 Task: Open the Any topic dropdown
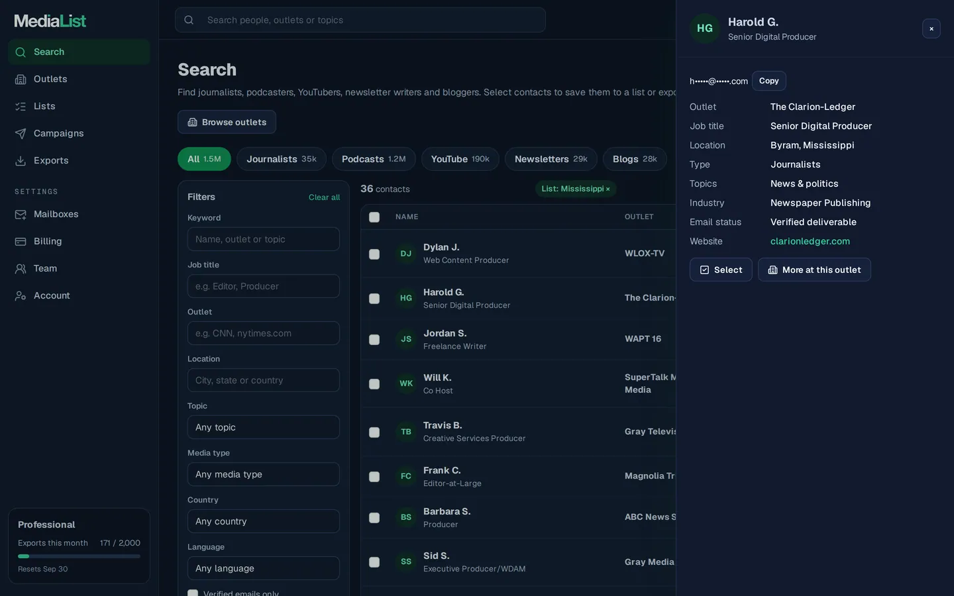pyautogui.click(x=264, y=427)
